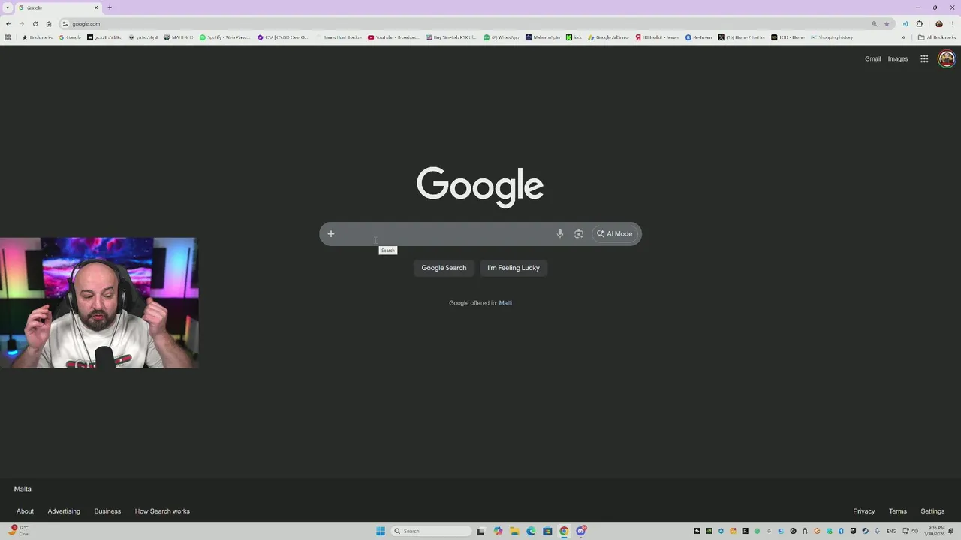
Task: Open the taskbar clock and date
Action: pyautogui.click(x=935, y=531)
